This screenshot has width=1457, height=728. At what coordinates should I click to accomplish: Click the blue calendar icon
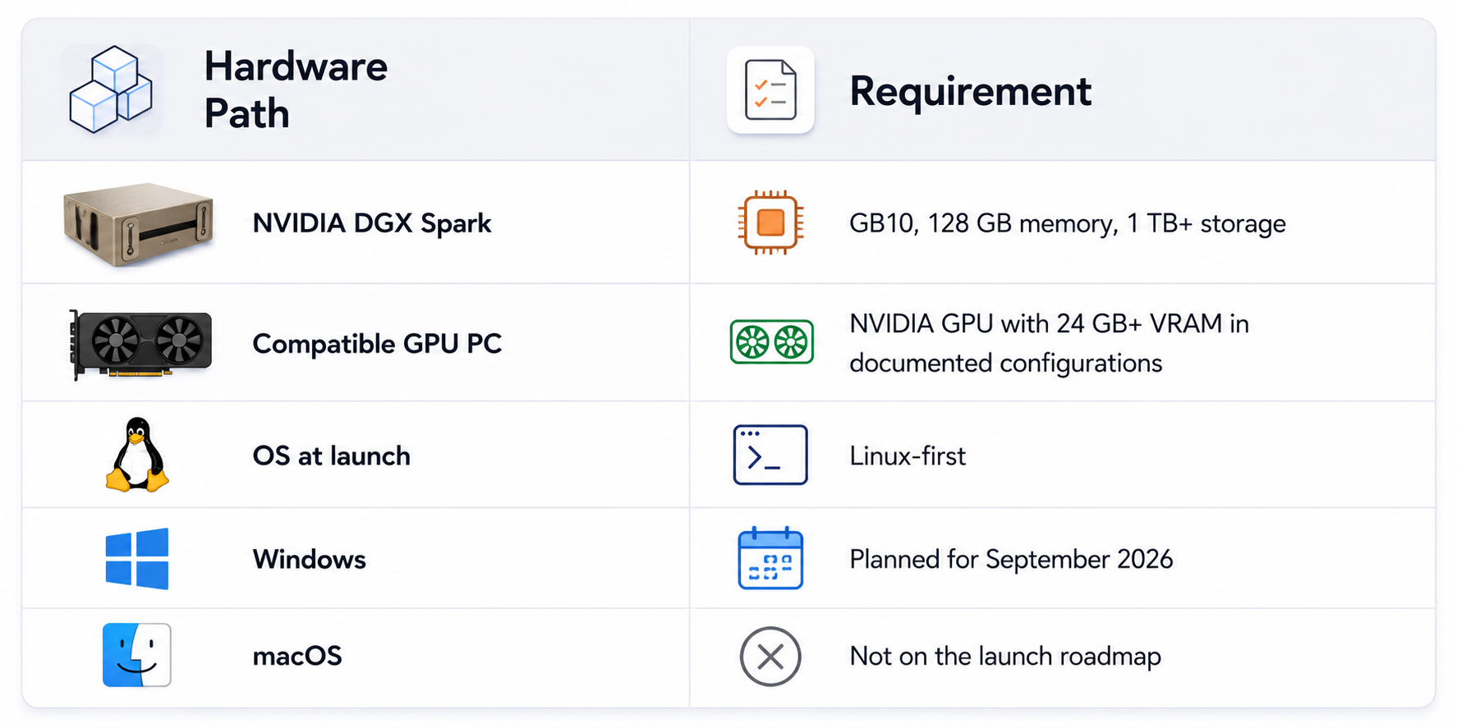[770, 558]
